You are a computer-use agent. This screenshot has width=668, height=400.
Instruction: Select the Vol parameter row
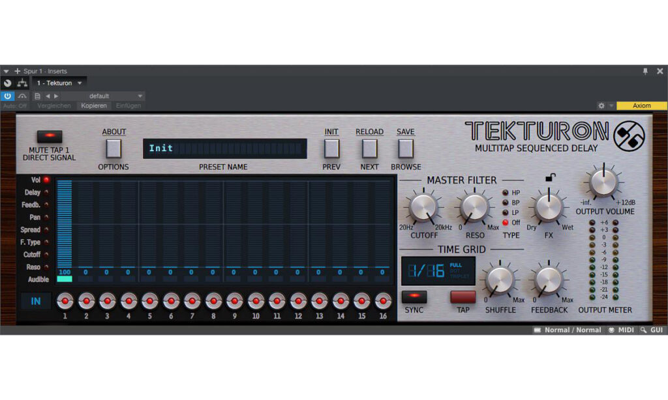pyautogui.click(x=40, y=180)
